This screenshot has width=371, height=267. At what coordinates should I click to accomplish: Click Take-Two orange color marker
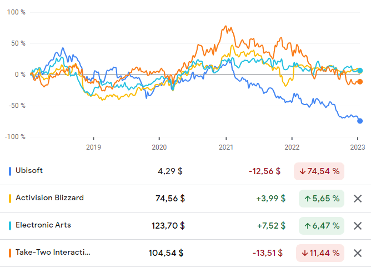coord(10,253)
